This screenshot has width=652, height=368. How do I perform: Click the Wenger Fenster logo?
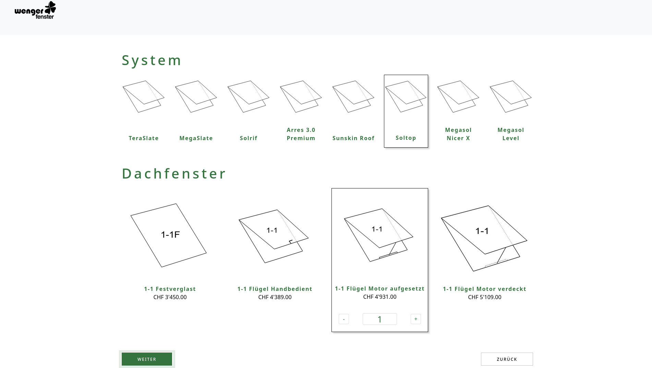35,10
